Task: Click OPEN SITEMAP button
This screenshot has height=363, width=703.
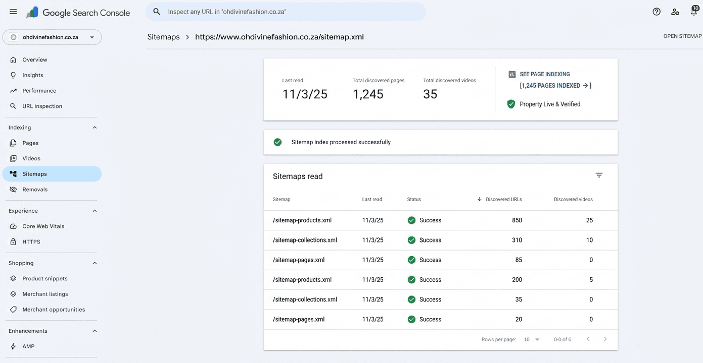Action: click(x=682, y=36)
